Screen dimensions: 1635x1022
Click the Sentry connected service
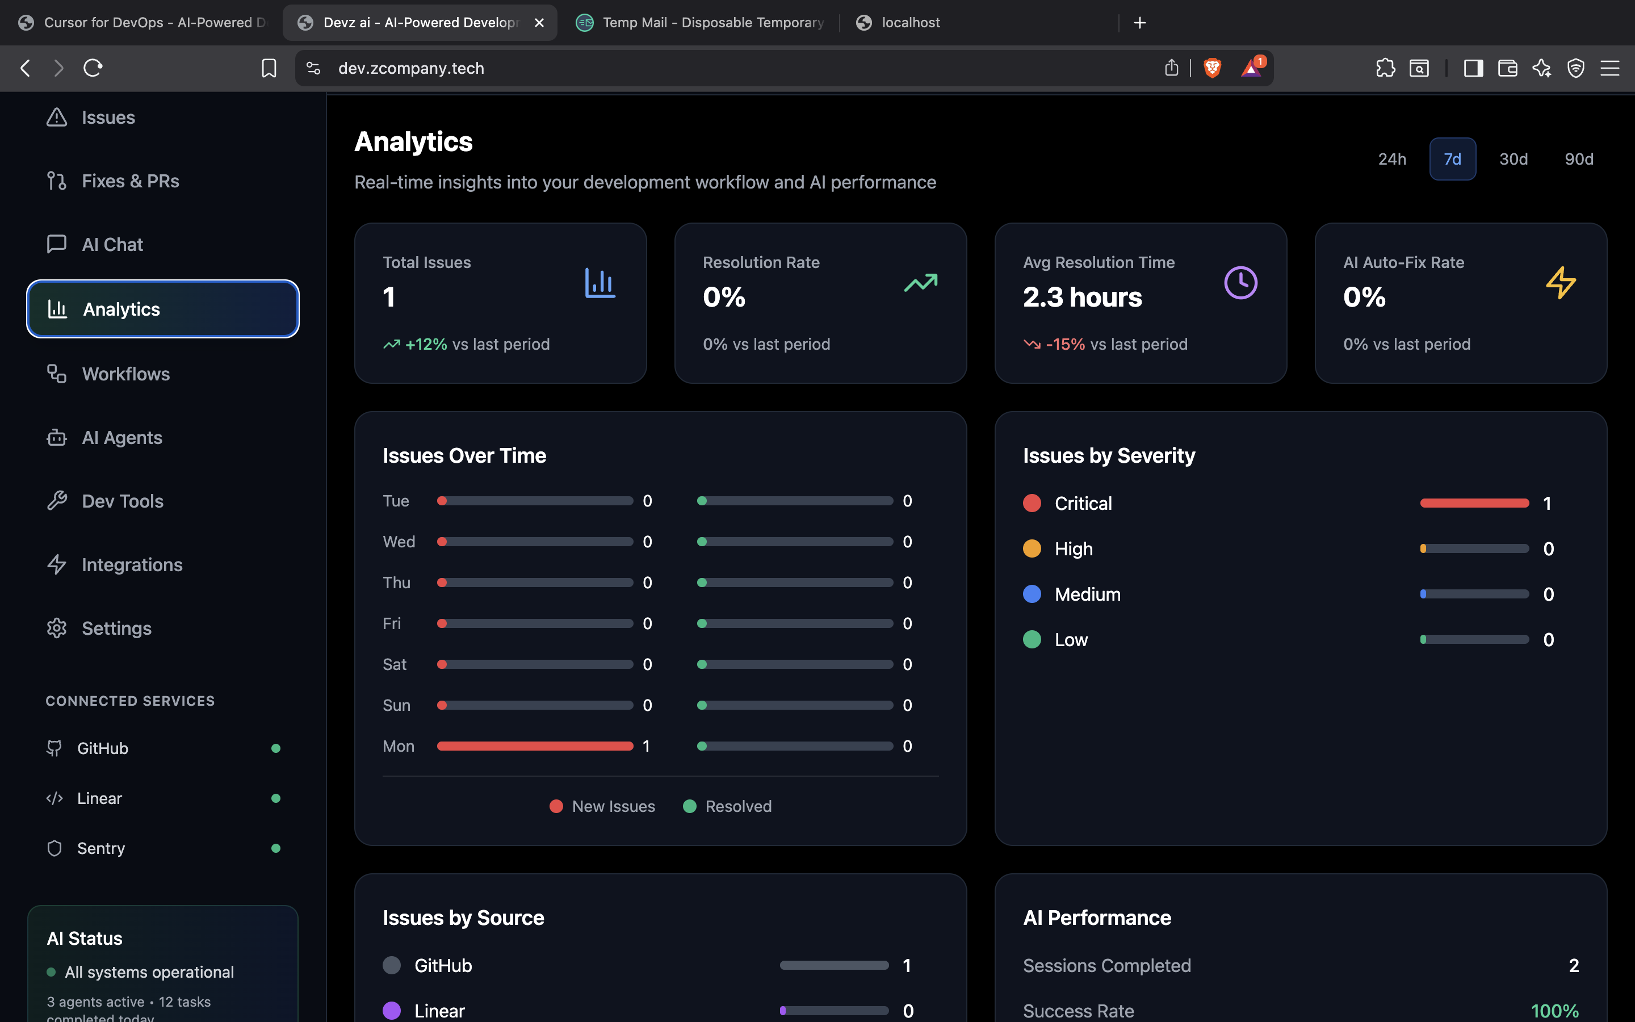click(102, 848)
